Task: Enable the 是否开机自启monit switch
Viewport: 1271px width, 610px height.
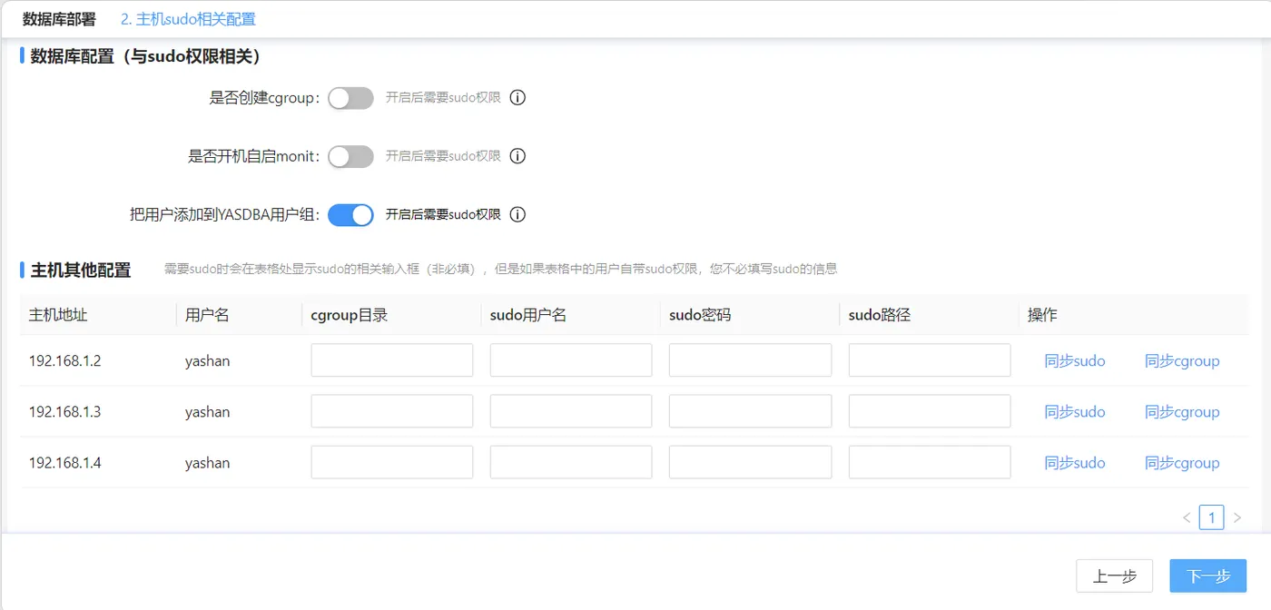Action: [x=350, y=156]
